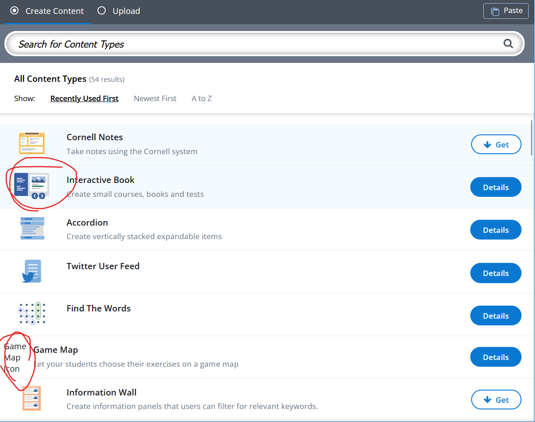Select the Create Content radio button

(x=14, y=10)
